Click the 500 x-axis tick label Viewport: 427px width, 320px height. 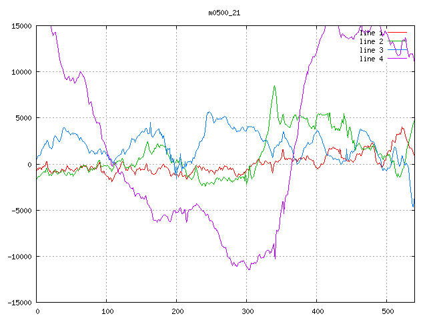[x=386, y=311]
